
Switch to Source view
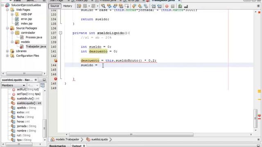click(x=54, y=6)
